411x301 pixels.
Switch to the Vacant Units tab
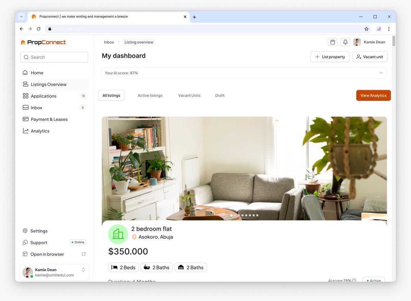pos(189,96)
